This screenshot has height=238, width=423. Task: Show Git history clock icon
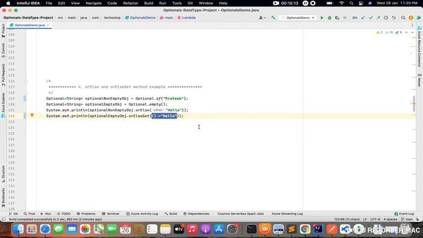point(386,18)
